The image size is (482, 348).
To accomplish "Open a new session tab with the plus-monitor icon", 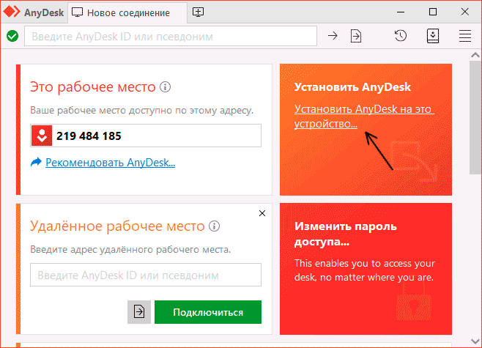I will click(198, 12).
